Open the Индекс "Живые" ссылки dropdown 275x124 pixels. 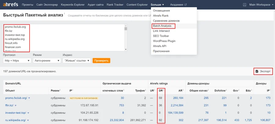(x=77, y=61)
